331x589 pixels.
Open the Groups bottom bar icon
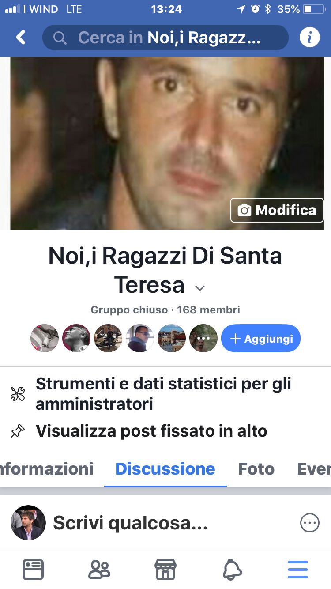pyautogui.click(x=99, y=570)
